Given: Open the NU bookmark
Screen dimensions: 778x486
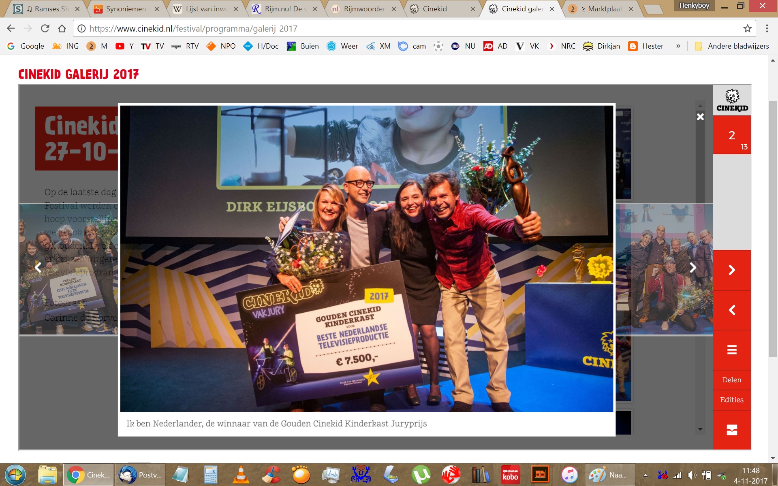Looking at the screenshot, I should [463, 46].
